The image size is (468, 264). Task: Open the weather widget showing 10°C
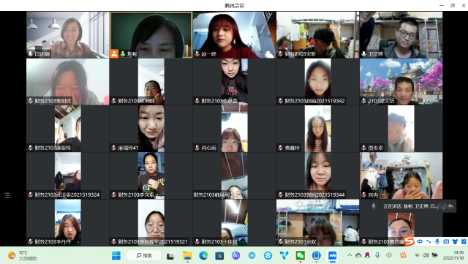(x=23, y=255)
